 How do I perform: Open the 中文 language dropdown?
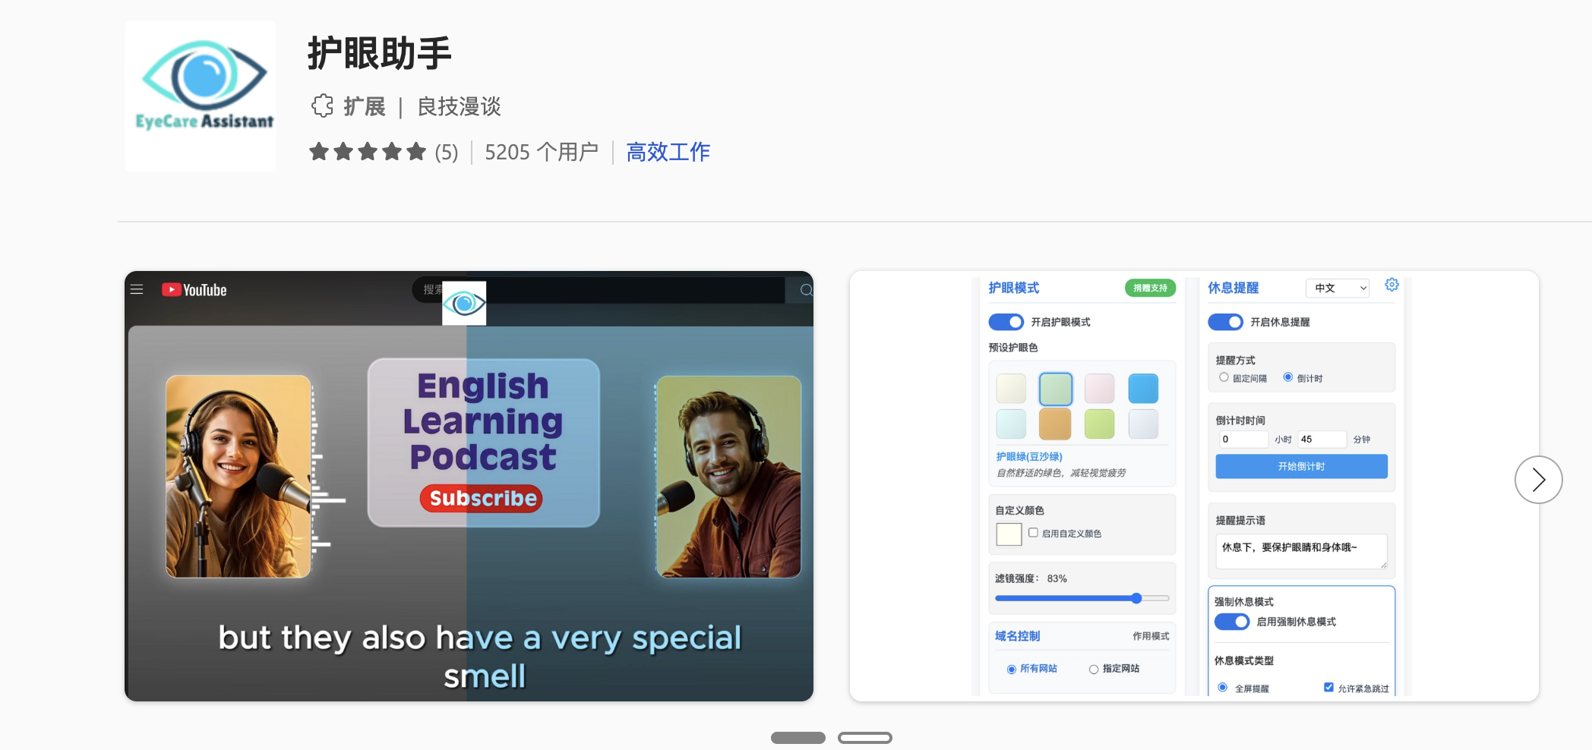pos(1338,288)
